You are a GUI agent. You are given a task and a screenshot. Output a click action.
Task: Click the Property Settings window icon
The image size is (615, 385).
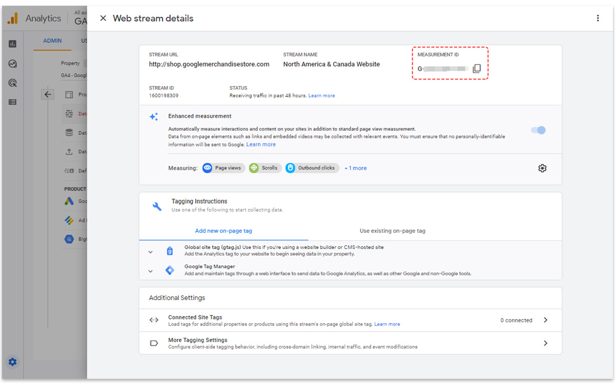point(69,95)
